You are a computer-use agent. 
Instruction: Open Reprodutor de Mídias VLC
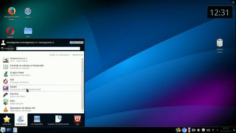42,109
